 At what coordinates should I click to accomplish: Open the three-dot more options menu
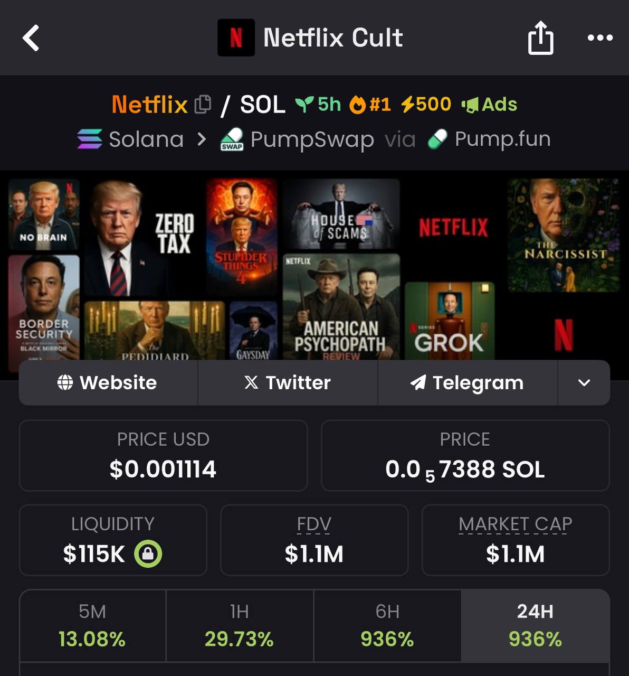(600, 37)
